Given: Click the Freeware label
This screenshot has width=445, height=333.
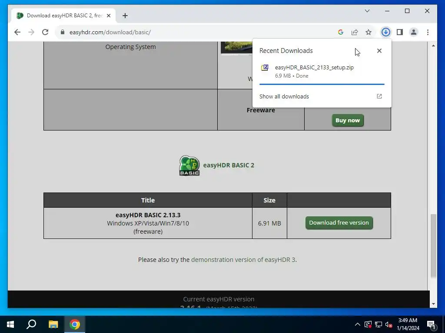Looking at the screenshot, I should (261, 110).
